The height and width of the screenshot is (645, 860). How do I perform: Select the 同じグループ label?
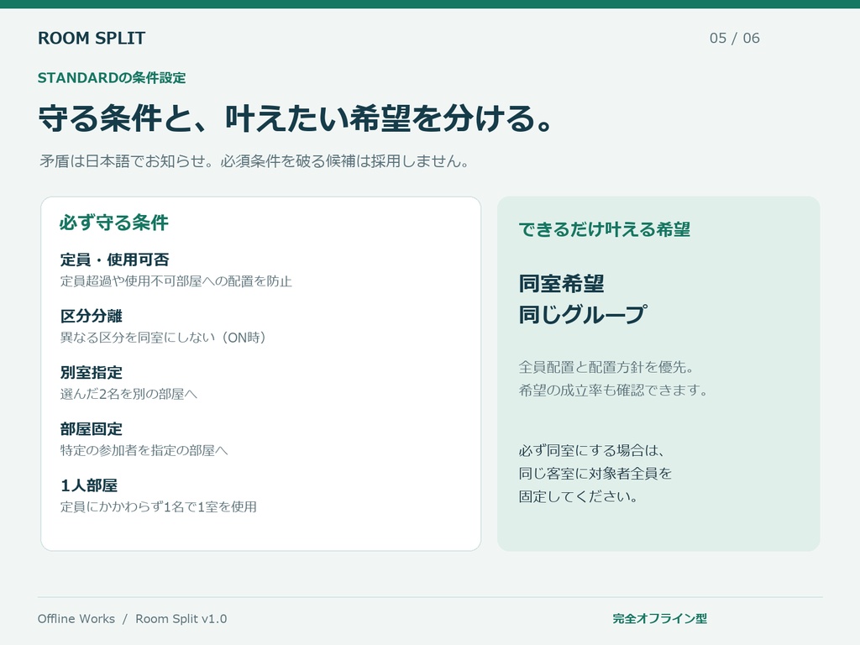pos(583,315)
